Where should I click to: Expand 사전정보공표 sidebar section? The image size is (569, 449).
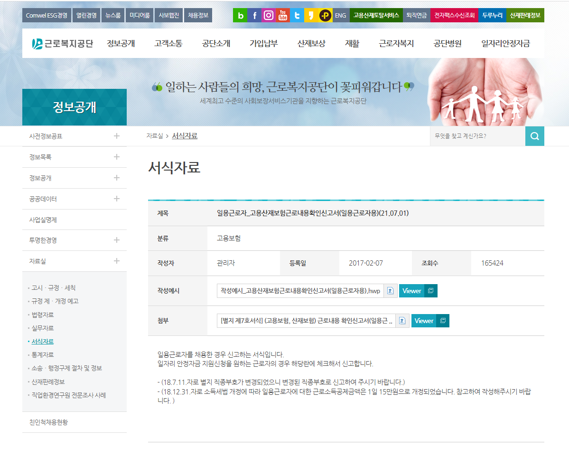116,136
